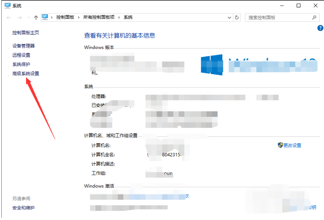
Task: Click the 工作组 label
Action: (99, 173)
